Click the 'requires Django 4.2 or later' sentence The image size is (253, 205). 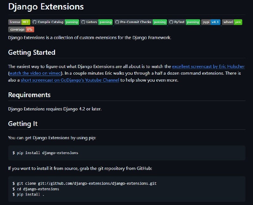55,109
